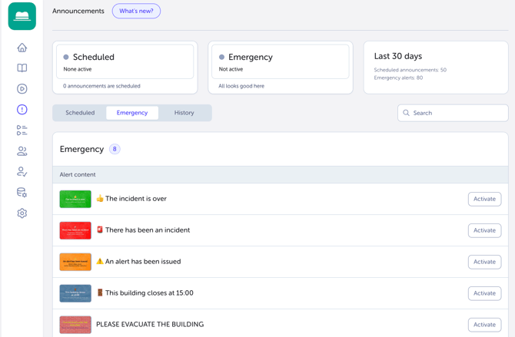Click the thumbs-up emoji beside incident is over
Screen dimensions: 515x337
pos(100,198)
